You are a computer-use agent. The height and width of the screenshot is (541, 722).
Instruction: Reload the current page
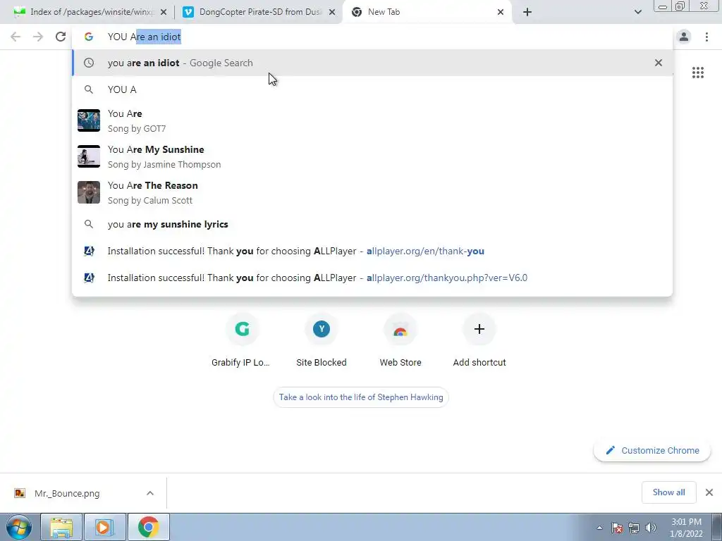[61, 37]
